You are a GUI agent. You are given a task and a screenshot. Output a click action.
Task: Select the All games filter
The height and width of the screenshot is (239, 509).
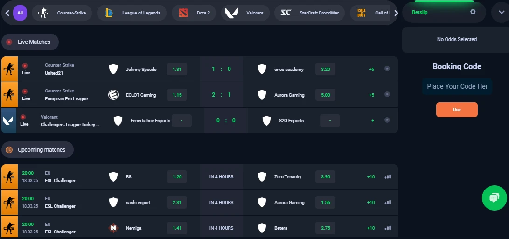(x=20, y=13)
